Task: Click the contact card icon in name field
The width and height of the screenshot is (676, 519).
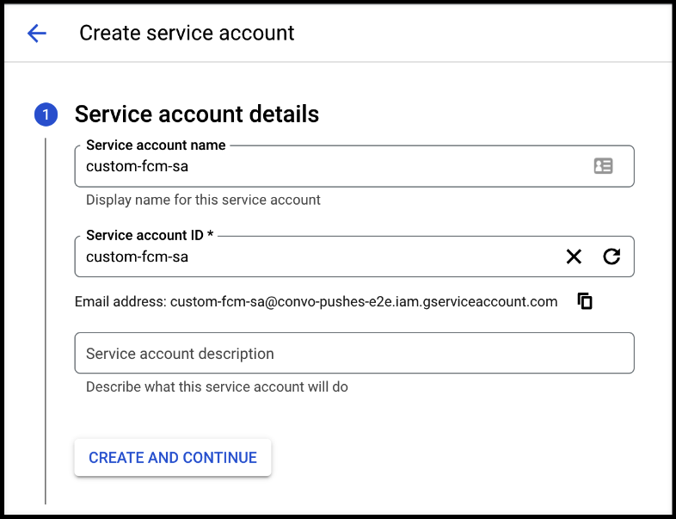Action: (x=603, y=165)
